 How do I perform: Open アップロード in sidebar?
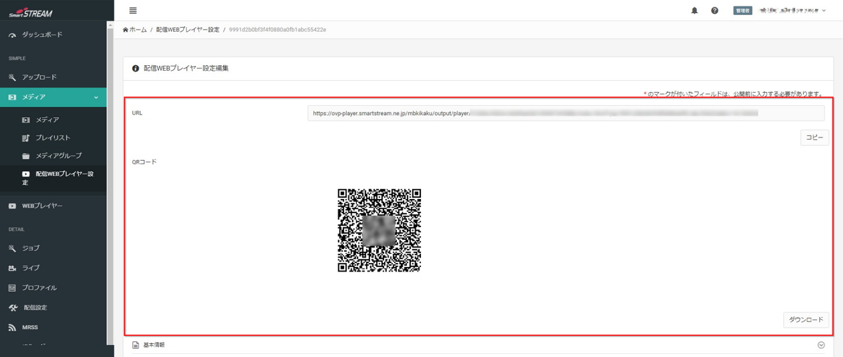pos(39,77)
